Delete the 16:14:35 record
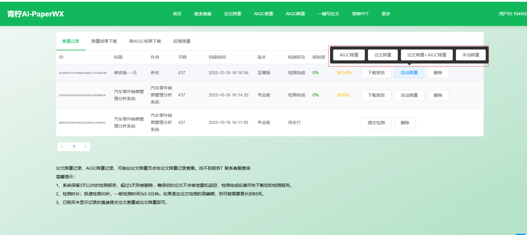Screen dimensions: 527x235 438,95
